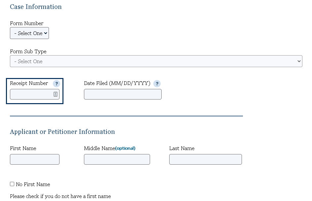Screen dimensions: 312x201
Task: Click the "First Name" field label
Action: [23, 148]
